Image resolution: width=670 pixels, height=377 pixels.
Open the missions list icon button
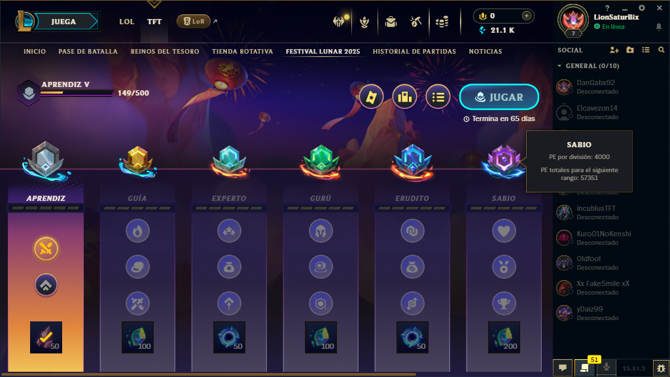tap(438, 97)
